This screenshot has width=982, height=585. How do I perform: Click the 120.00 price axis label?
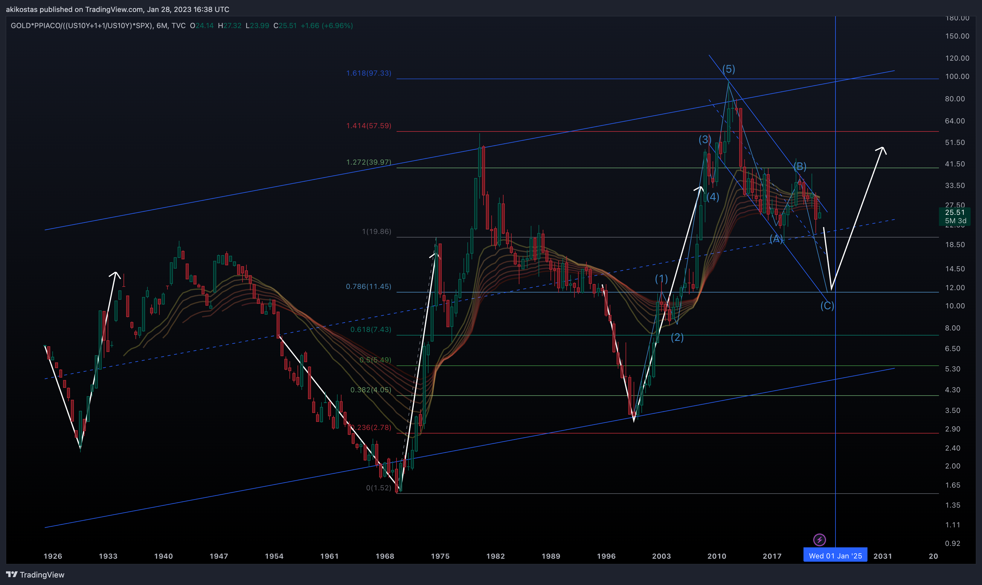pos(957,58)
